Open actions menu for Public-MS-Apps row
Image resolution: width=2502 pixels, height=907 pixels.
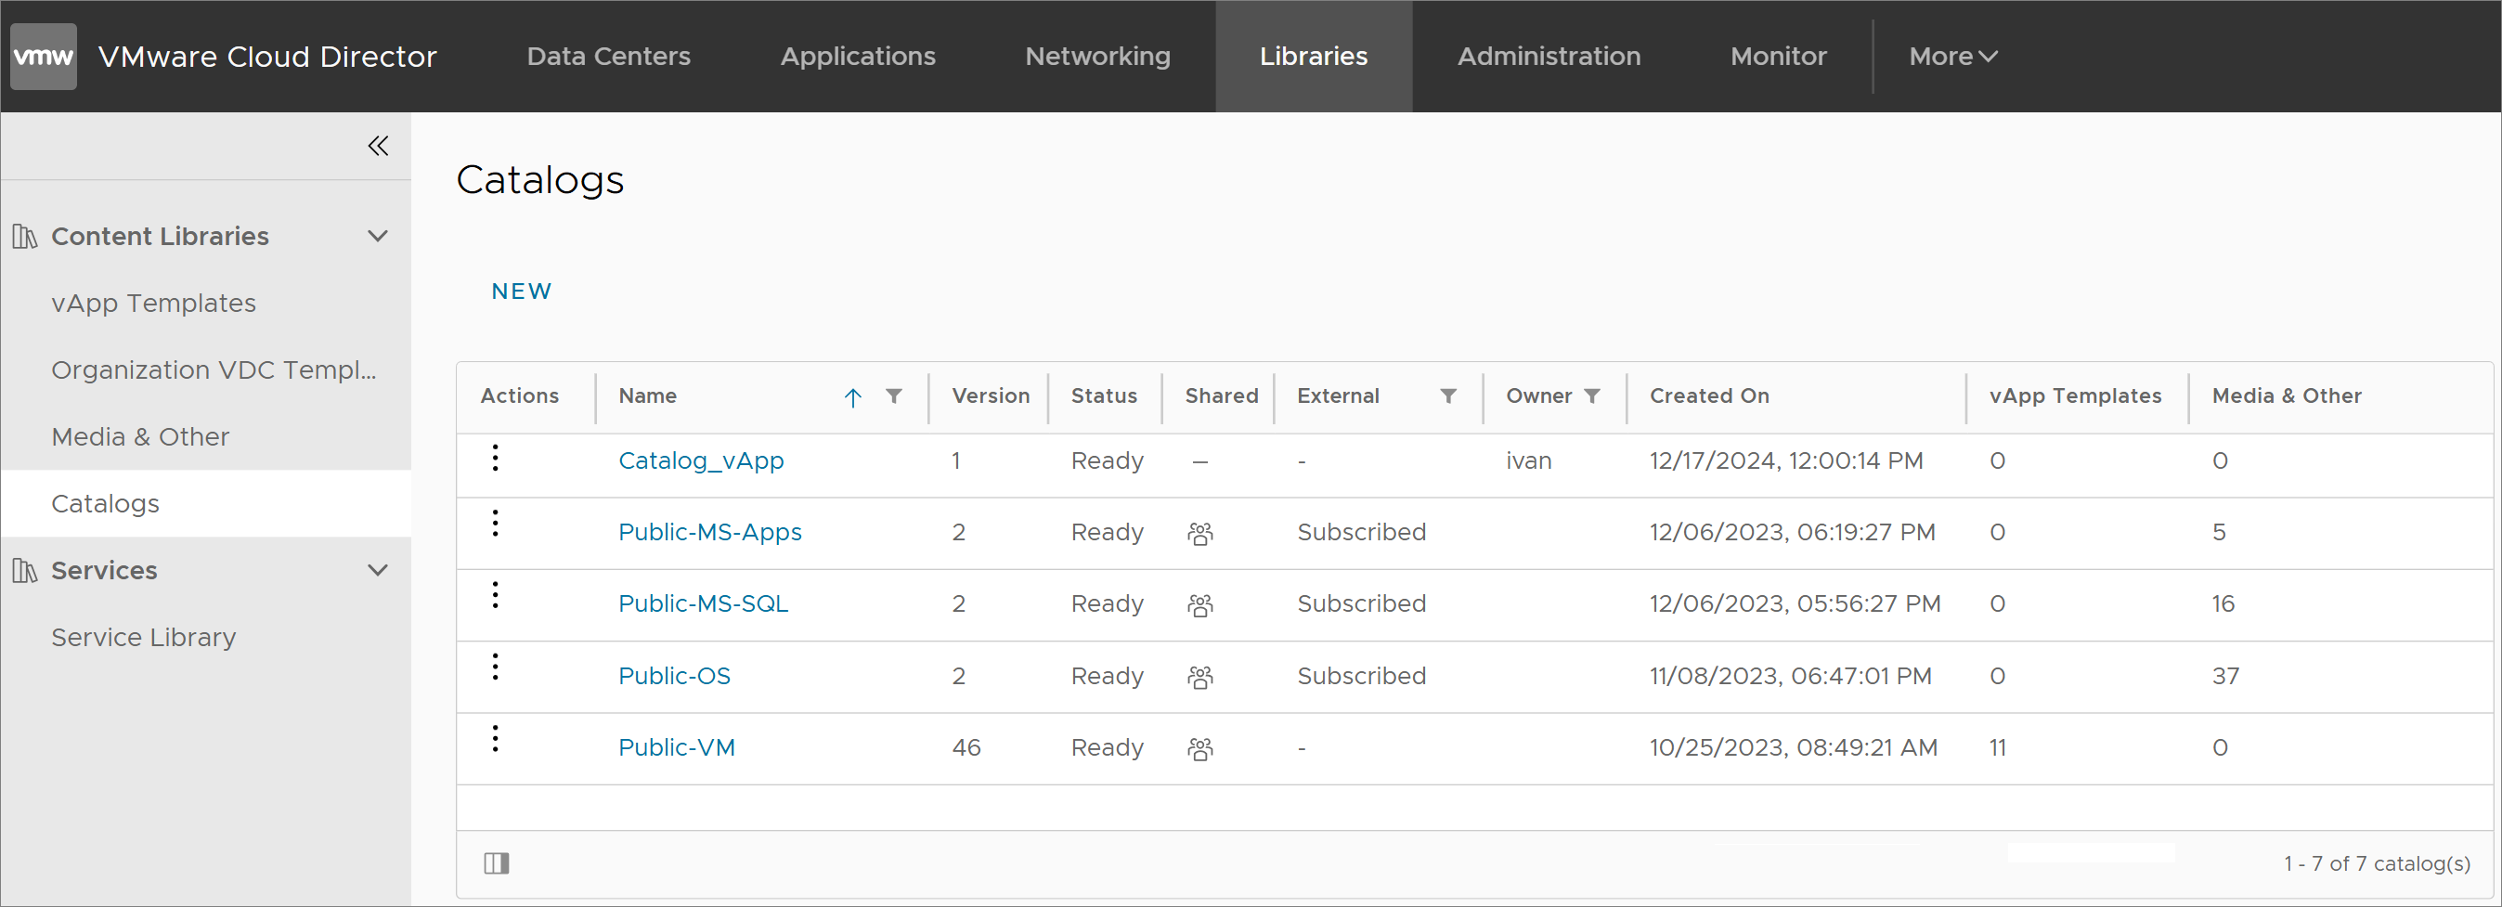tap(496, 524)
